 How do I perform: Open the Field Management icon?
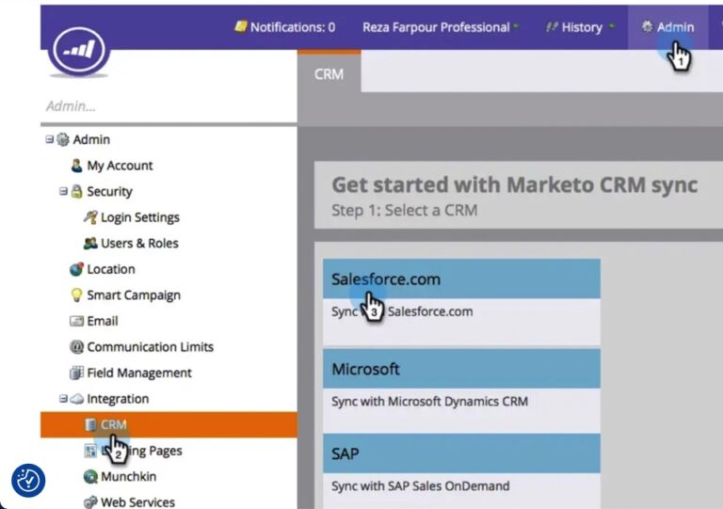point(77,373)
